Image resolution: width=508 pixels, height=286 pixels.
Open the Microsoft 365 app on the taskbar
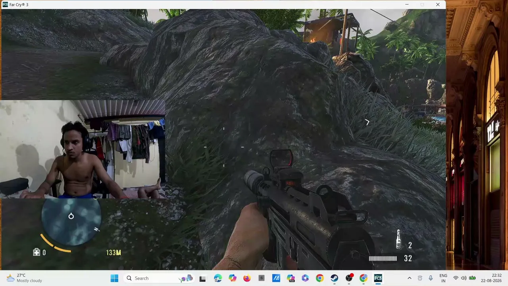click(291, 278)
